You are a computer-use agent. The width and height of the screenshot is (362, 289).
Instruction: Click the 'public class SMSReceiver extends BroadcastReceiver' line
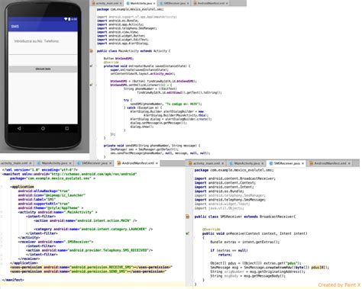click(x=245, y=217)
